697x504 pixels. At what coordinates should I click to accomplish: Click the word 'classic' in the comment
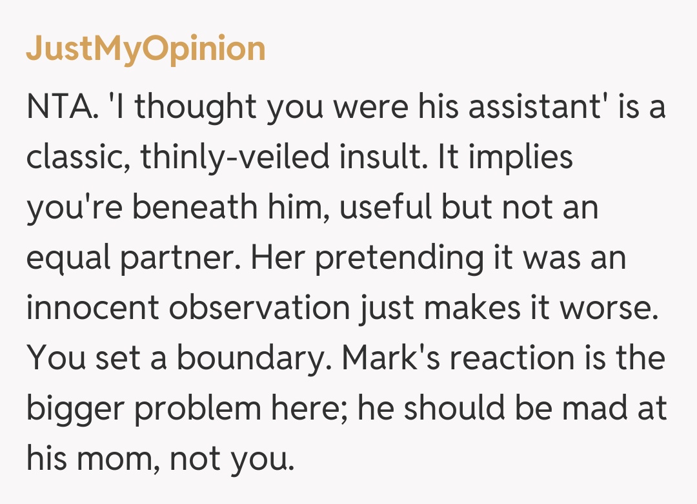pos(74,159)
